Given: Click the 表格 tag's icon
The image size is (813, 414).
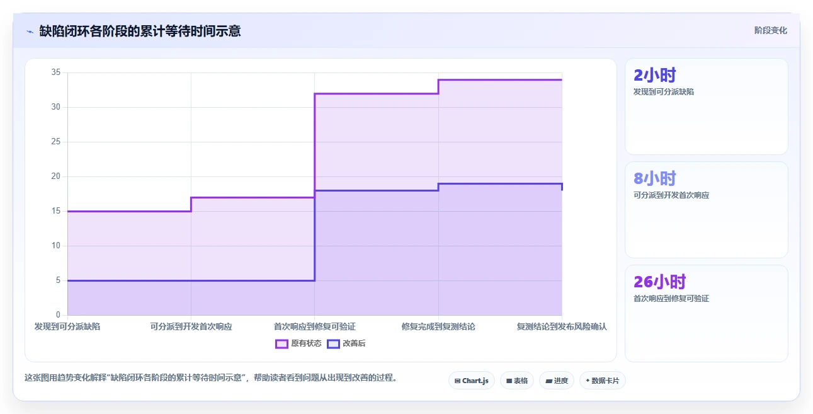Looking at the screenshot, I should [x=509, y=381].
